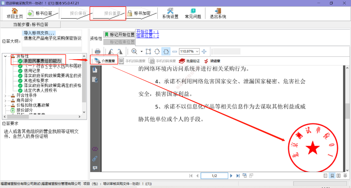Screen dimensions: 351x188
Task: Go to the 标书加密 step
Action: tap(140, 13)
